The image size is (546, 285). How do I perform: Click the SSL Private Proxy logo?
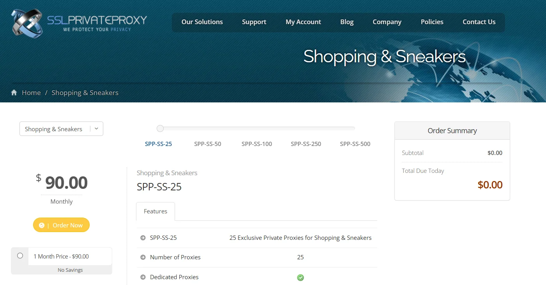point(80,23)
